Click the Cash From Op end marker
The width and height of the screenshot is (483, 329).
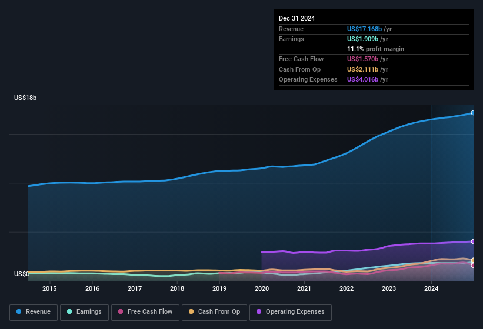tap(472, 260)
